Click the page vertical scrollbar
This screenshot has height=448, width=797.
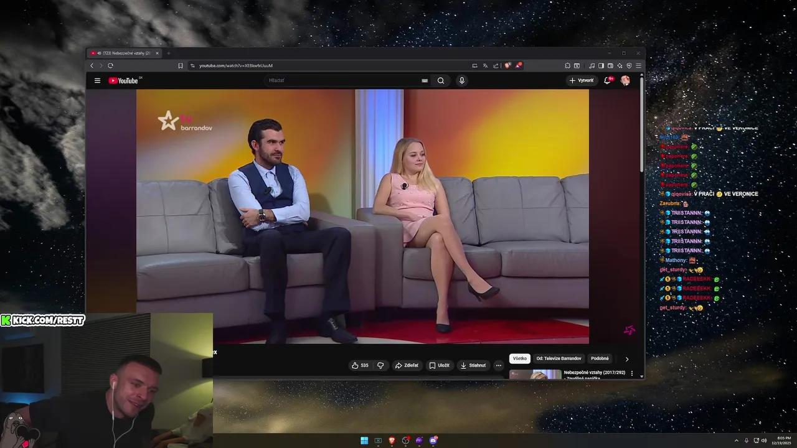[x=642, y=124]
